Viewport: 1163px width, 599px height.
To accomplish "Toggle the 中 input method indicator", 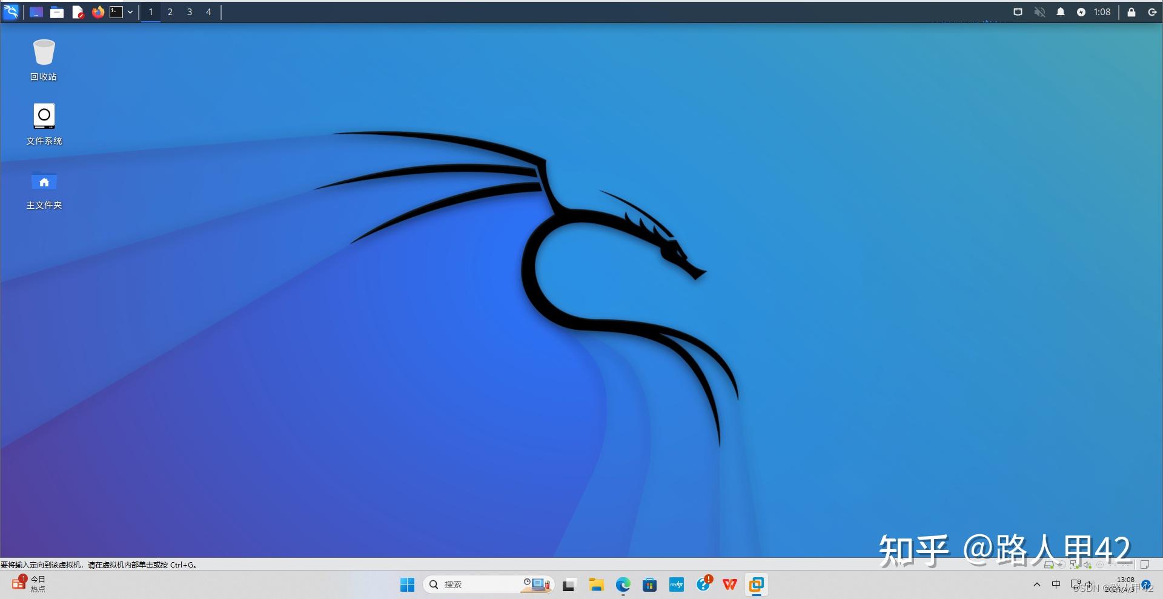I will (1056, 584).
